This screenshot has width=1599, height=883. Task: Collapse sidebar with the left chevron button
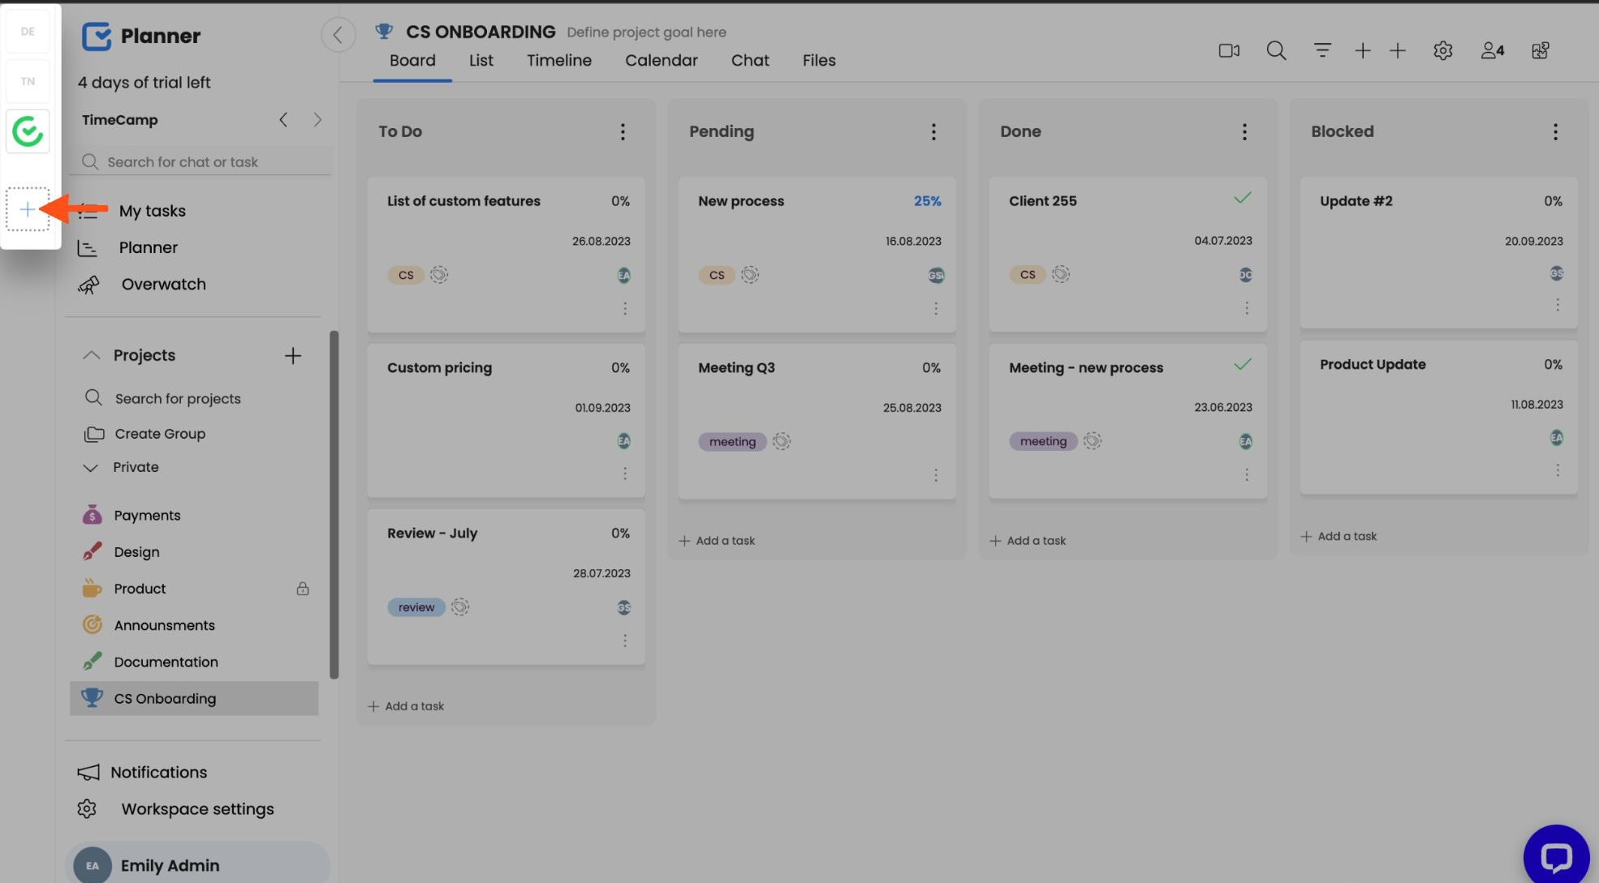point(338,35)
